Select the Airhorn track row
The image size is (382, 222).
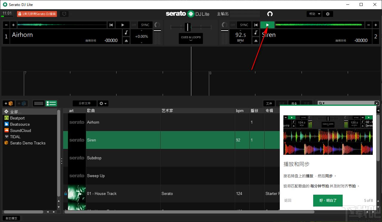coord(171,122)
